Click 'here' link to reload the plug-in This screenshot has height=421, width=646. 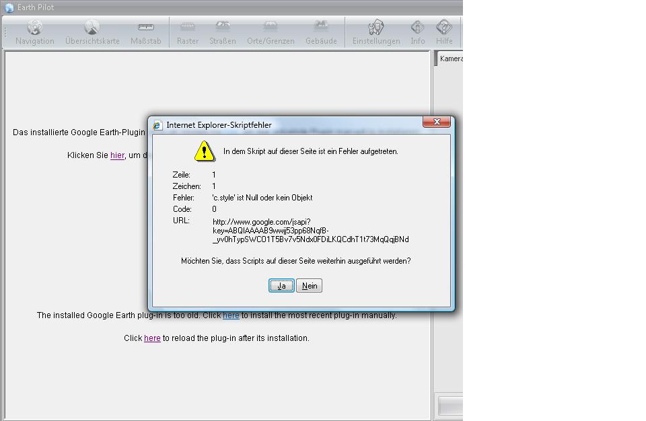(152, 338)
